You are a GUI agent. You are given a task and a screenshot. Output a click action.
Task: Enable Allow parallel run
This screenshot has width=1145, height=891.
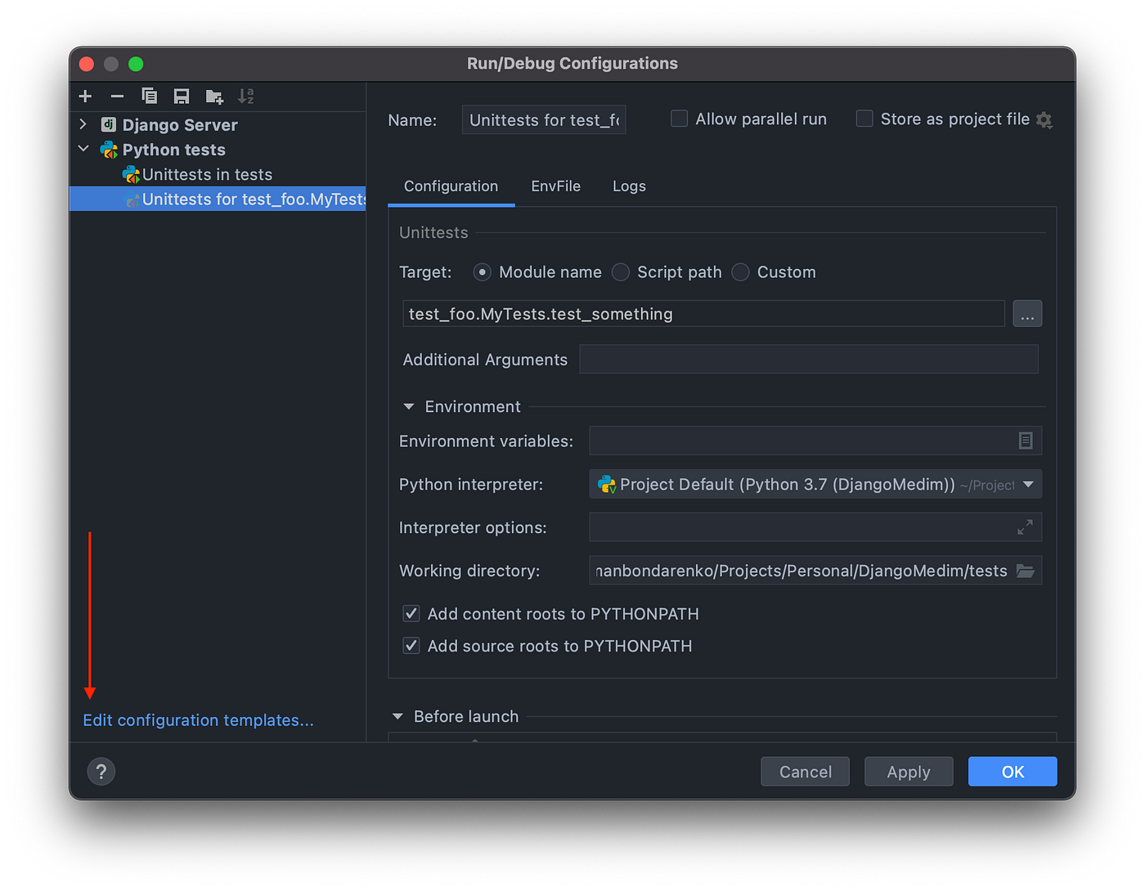pos(679,119)
